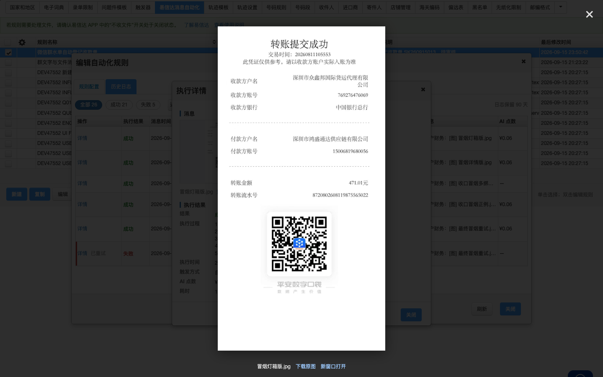Click 关闭 in the 执行详情 dialog
Viewport: 603px width, 377px height.
(x=411, y=315)
